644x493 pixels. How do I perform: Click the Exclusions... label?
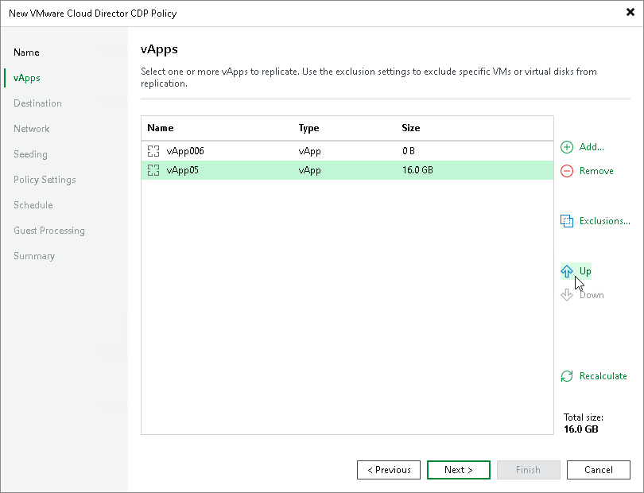coord(604,221)
